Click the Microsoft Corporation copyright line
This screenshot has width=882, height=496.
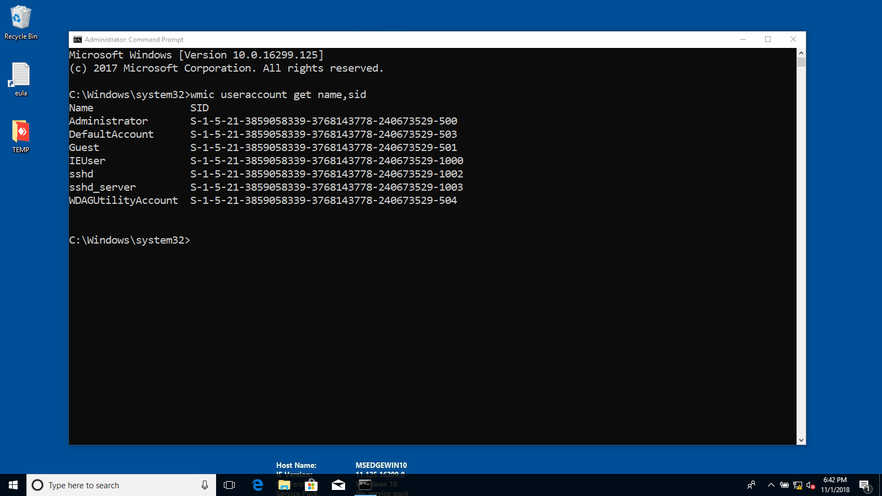[x=226, y=68]
